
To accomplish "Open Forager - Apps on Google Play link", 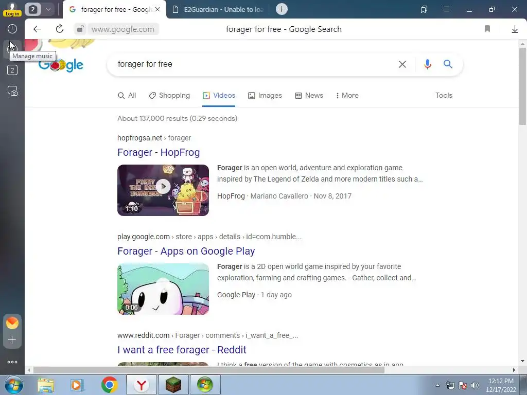I will coord(186,251).
